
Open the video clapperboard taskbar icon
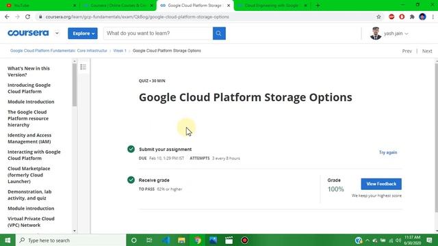click(x=229, y=240)
